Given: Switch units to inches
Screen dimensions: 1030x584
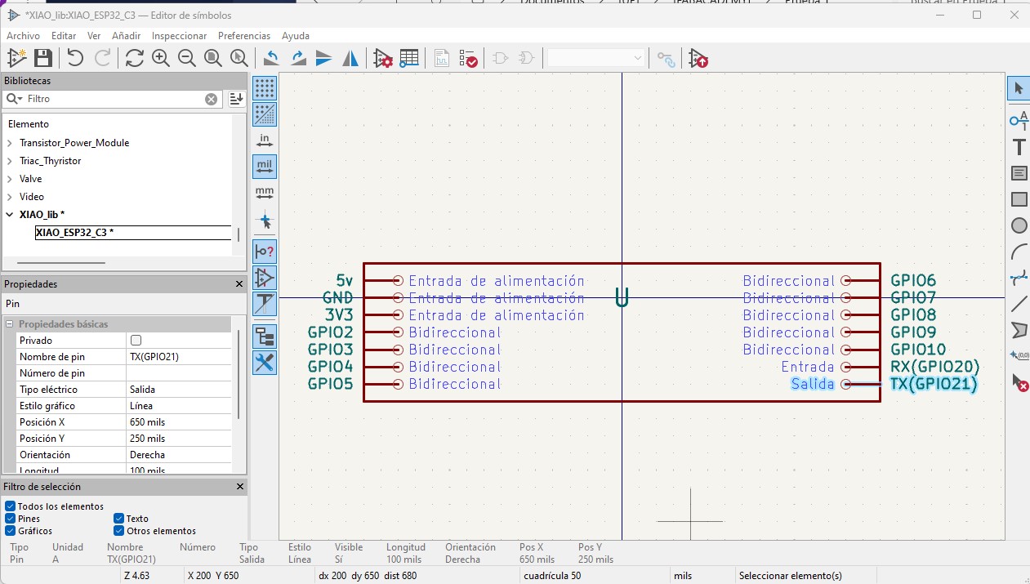Looking at the screenshot, I should [x=265, y=140].
